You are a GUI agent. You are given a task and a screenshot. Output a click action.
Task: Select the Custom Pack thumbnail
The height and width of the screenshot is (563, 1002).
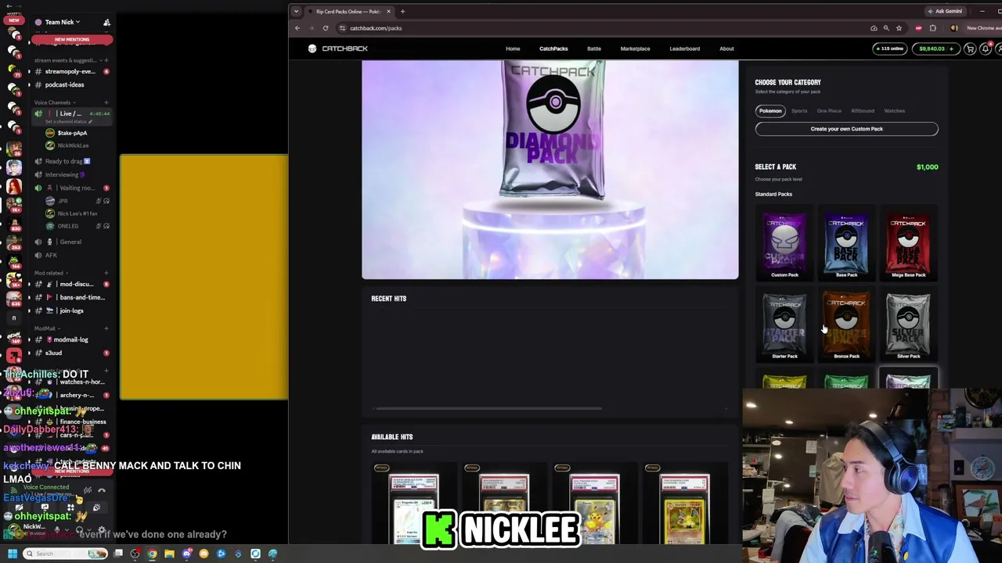pyautogui.click(x=784, y=244)
